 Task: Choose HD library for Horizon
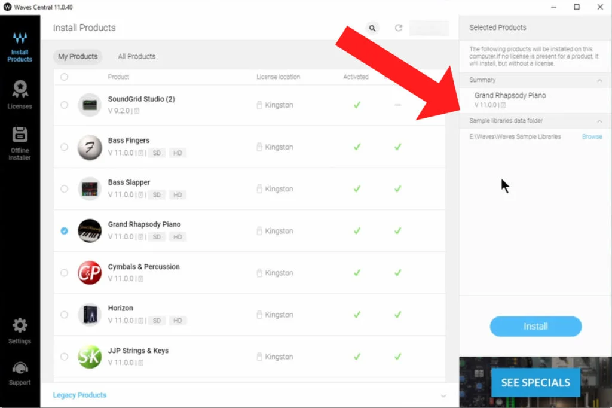[178, 321]
